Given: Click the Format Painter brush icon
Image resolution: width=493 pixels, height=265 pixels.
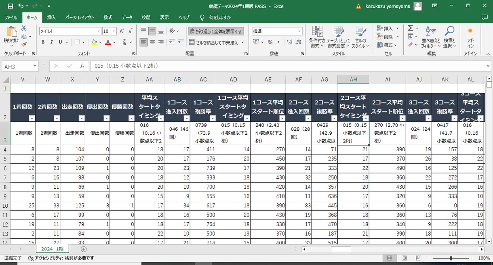Looking at the screenshot, I should tap(24, 44).
